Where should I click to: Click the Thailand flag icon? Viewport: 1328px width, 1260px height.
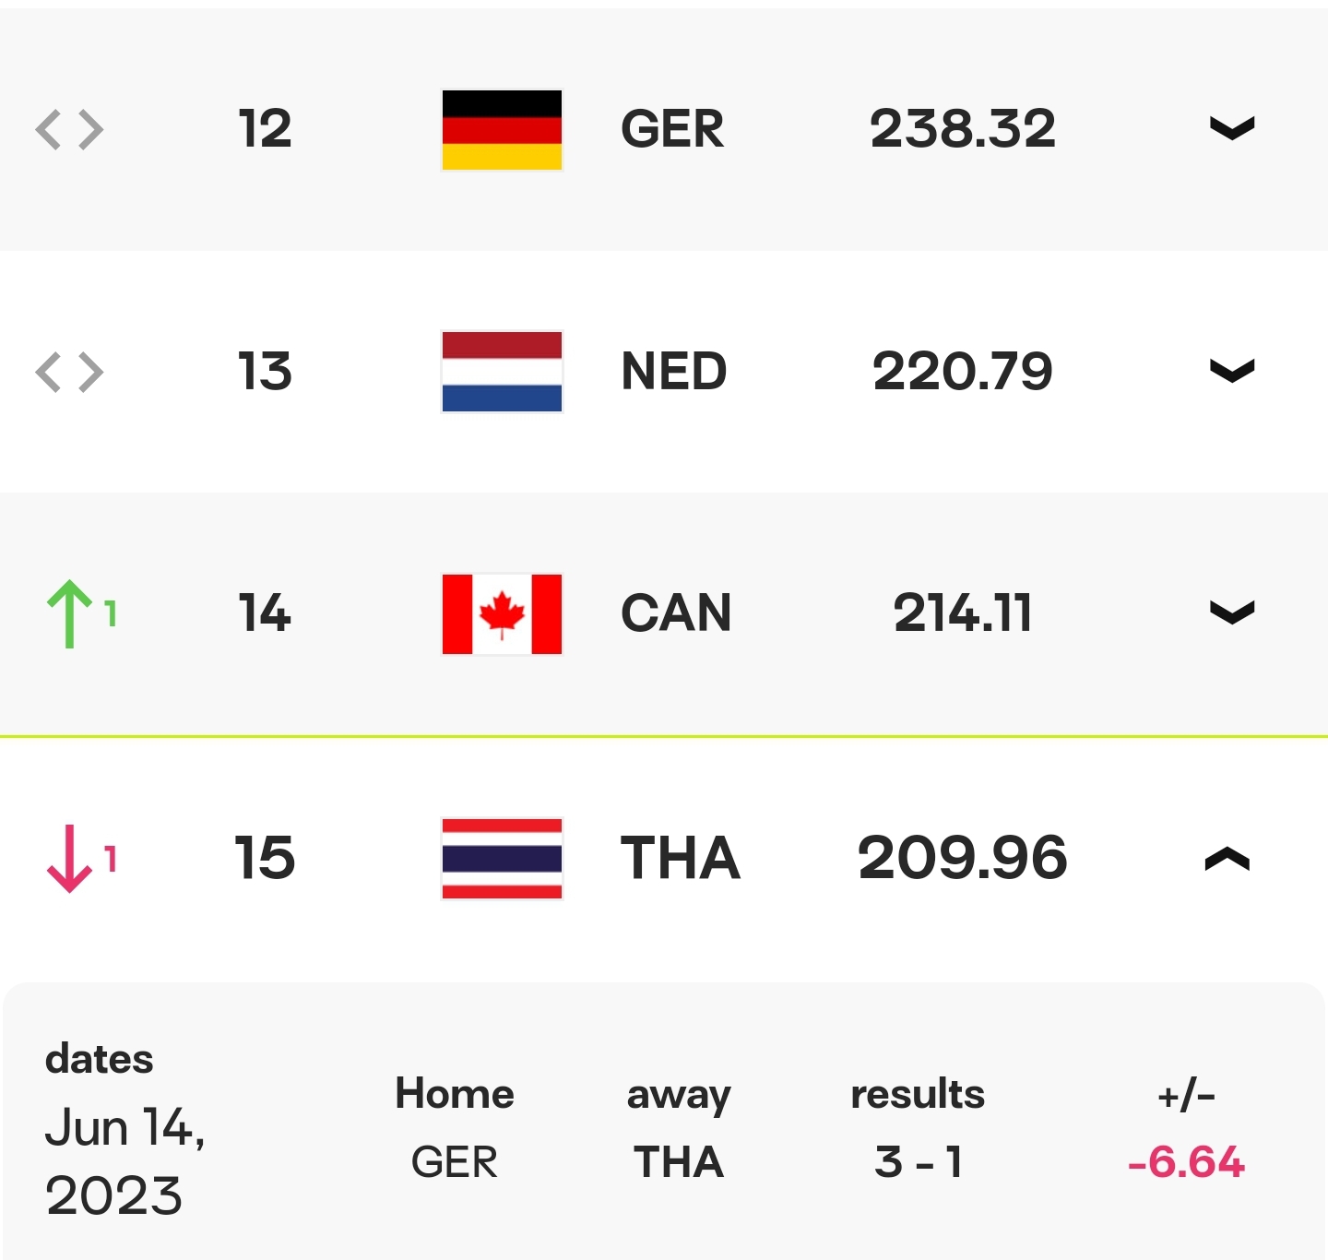pos(502,858)
